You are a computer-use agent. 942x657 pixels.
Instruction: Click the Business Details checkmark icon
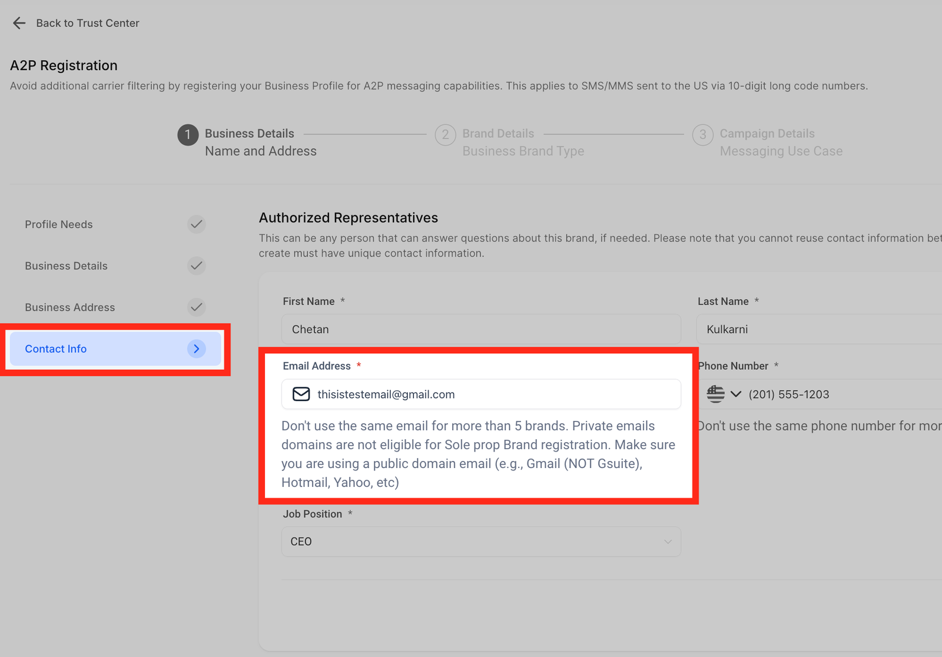pos(196,266)
